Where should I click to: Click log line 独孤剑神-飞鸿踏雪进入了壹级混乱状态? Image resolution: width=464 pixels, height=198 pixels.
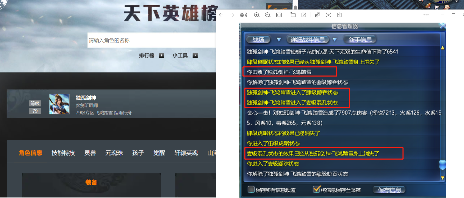tap(292, 103)
